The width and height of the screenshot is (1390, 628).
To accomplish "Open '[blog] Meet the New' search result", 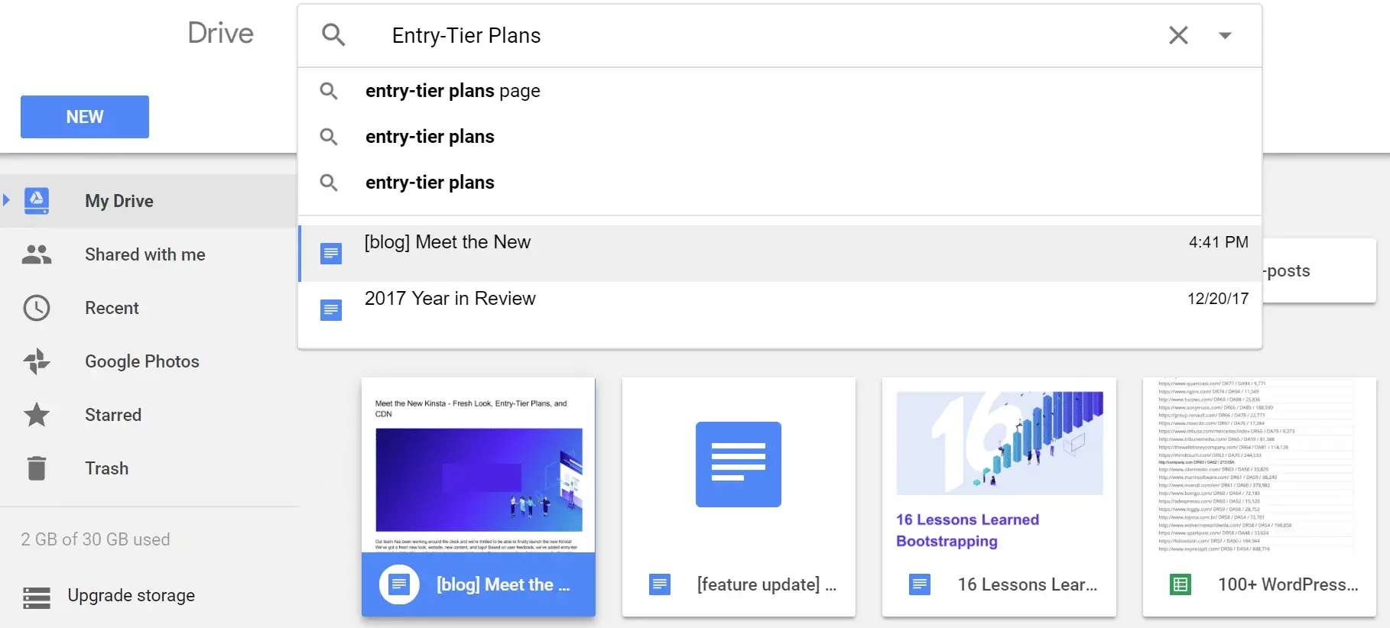I will tap(780, 253).
